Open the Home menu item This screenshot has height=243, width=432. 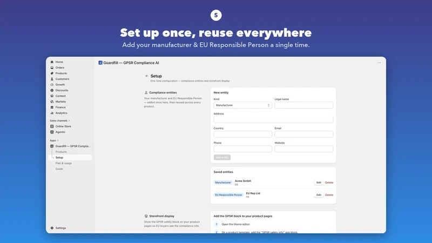(59, 62)
